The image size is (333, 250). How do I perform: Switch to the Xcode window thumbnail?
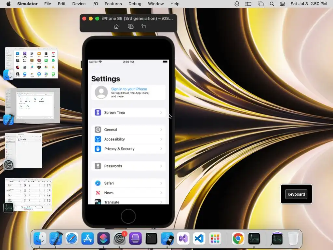[x=33, y=106]
